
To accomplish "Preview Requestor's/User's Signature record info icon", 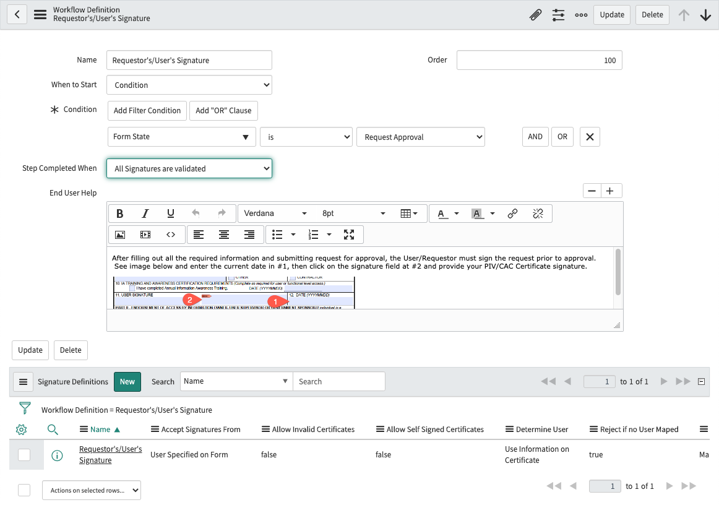I will coord(57,455).
